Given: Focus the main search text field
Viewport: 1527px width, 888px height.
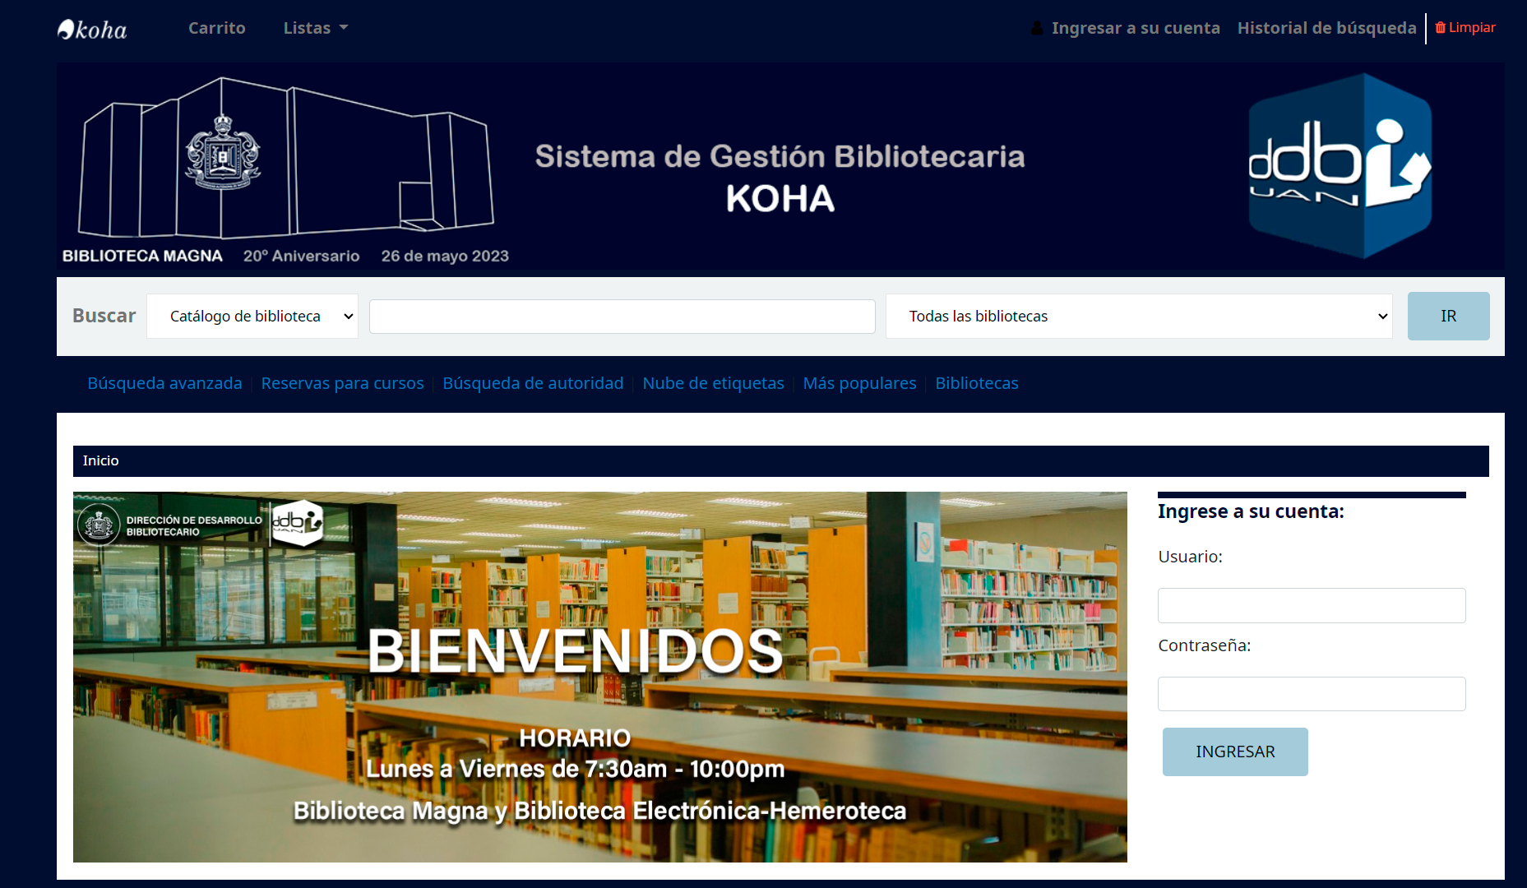Looking at the screenshot, I should click(622, 317).
